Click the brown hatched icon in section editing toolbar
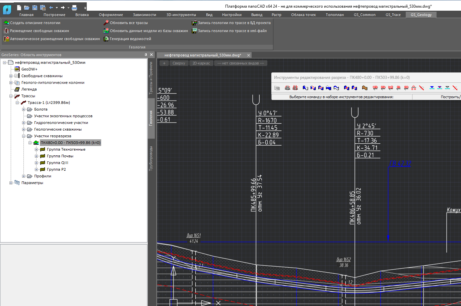 365,88
